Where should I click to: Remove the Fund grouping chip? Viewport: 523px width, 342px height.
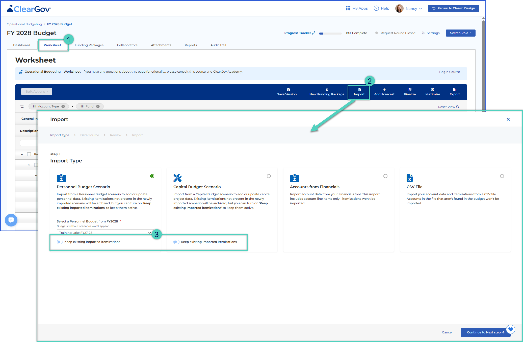point(98,106)
